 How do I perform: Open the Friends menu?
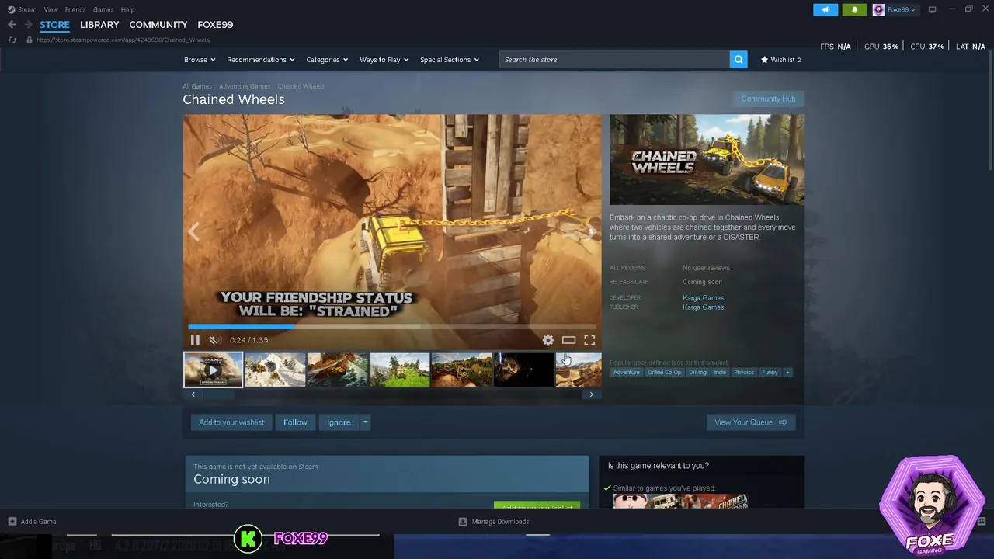pos(75,9)
